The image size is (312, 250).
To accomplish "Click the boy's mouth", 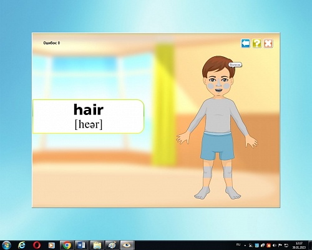I will tap(218, 91).
